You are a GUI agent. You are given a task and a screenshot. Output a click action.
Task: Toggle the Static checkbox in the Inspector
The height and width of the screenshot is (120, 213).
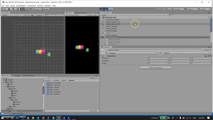pos(203,50)
